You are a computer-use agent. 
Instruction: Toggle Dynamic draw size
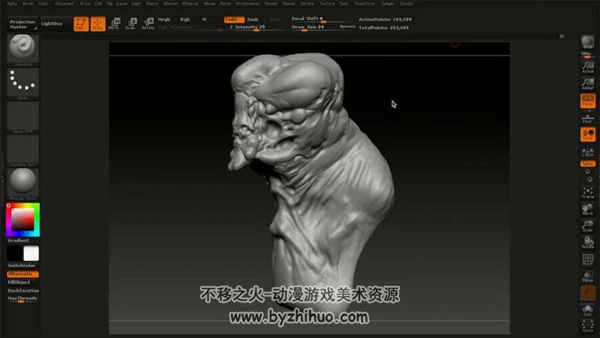[347, 27]
